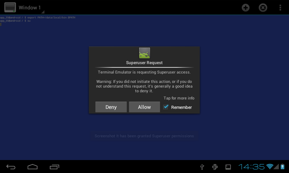Viewport: 289px width, 173px height.
Task: Tap the cellular signal indicator
Action: [x=276, y=167]
